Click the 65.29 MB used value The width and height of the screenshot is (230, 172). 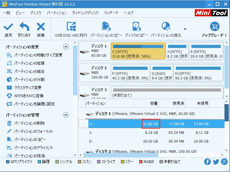click(x=176, y=132)
